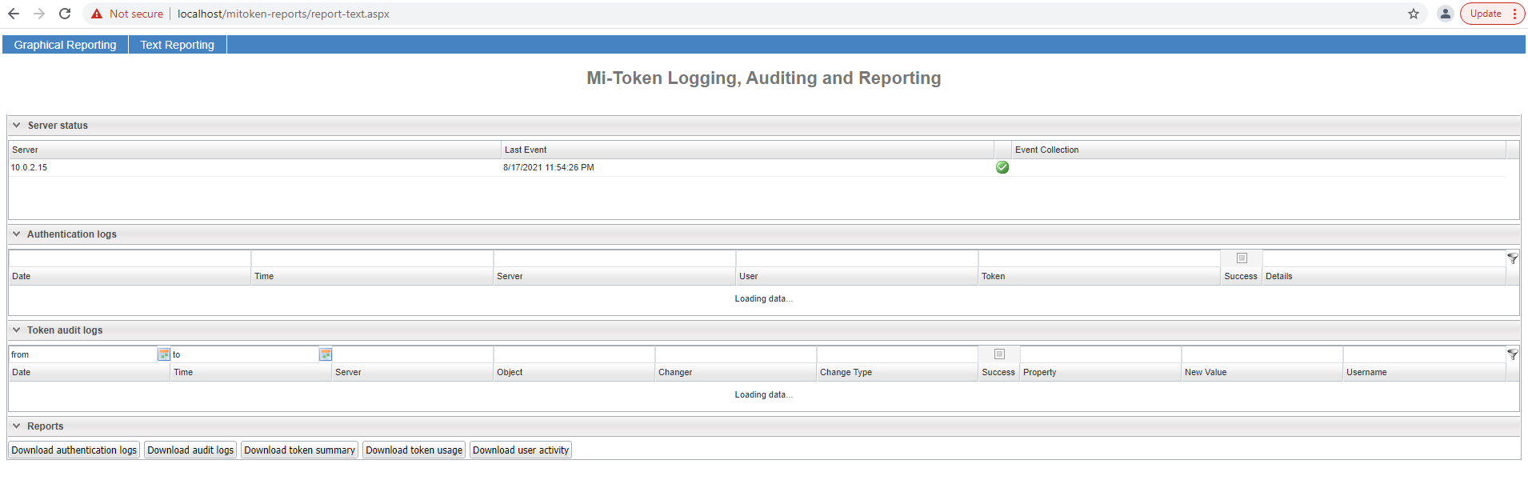Collapse the Authentication logs section
This screenshot has height=484, width=1528.
click(16, 234)
